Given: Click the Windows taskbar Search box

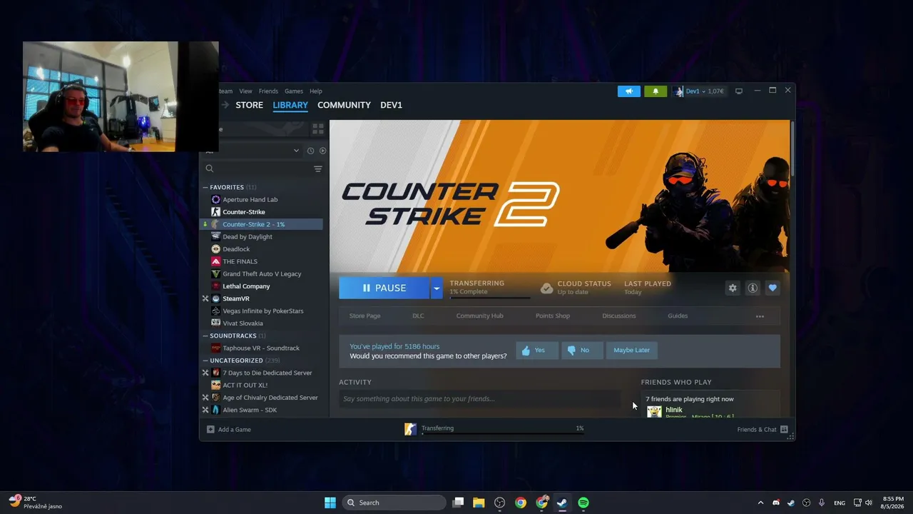Looking at the screenshot, I should click(x=394, y=503).
